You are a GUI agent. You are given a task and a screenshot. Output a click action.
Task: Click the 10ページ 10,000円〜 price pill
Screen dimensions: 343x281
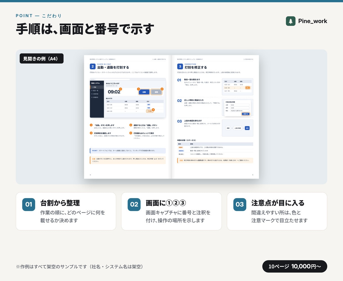point(295,266)
